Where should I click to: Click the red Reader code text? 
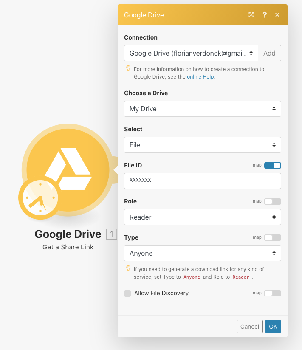pos(240,277)
